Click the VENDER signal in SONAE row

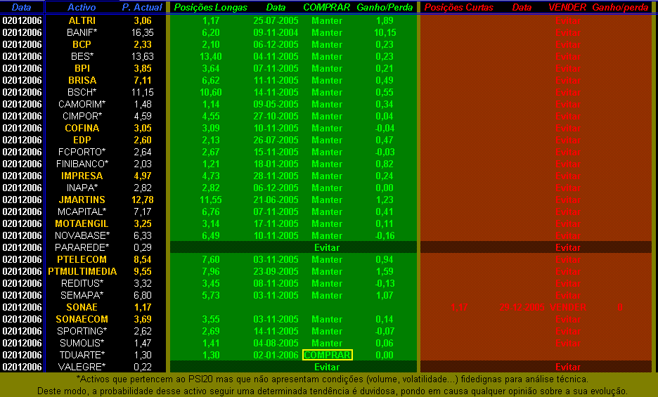tap(568, 308)
